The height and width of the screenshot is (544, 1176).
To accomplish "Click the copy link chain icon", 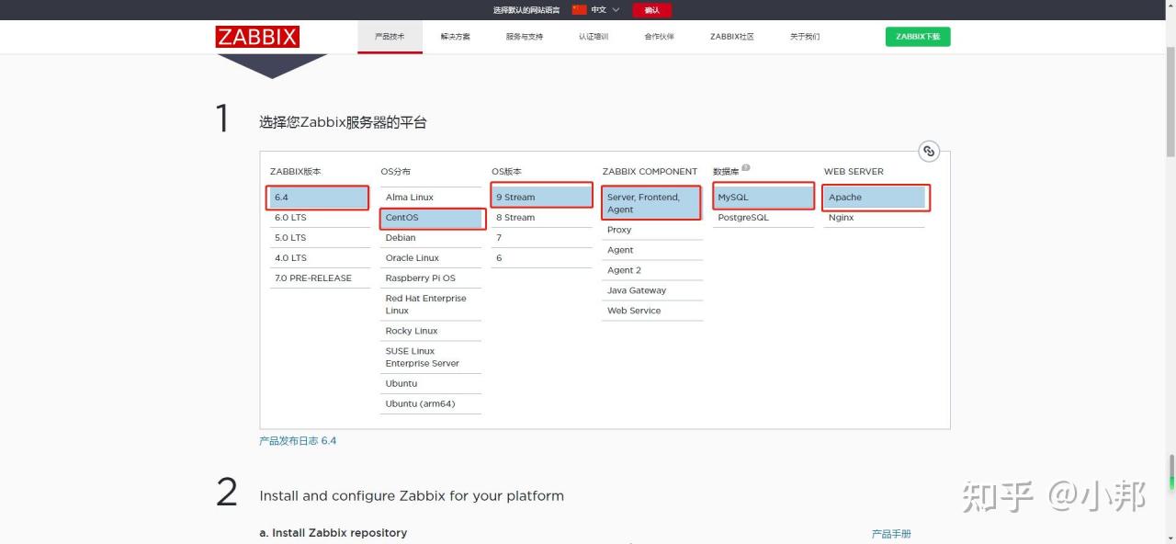I will coord(929,152).
